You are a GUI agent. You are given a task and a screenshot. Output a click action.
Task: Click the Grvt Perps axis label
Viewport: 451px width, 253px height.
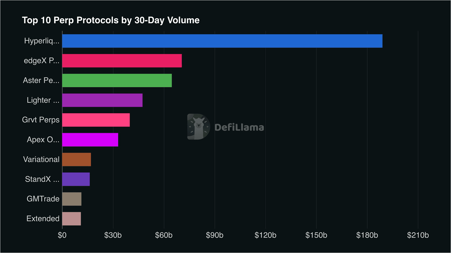[x=41, y=120]
